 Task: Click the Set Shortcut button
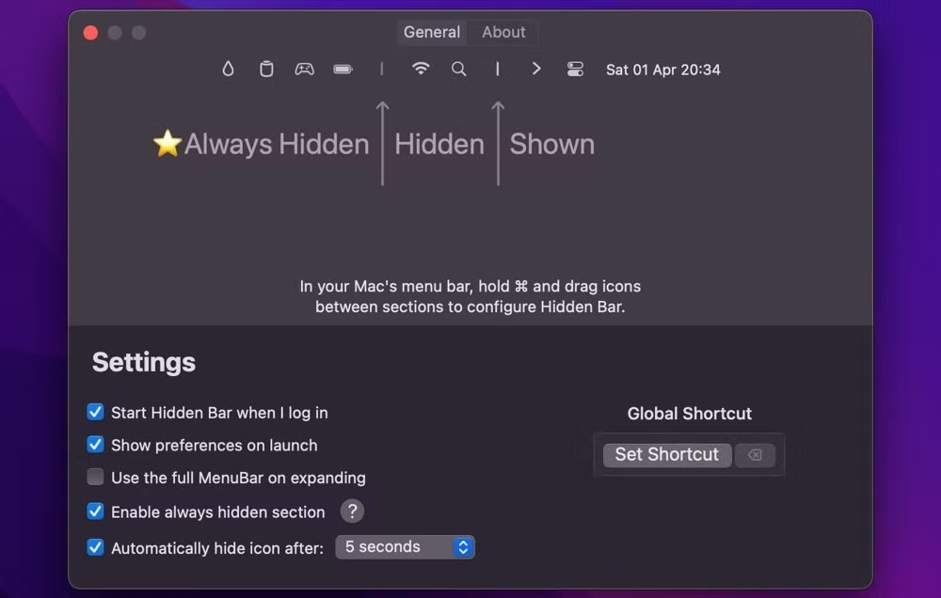pos(667,455)
